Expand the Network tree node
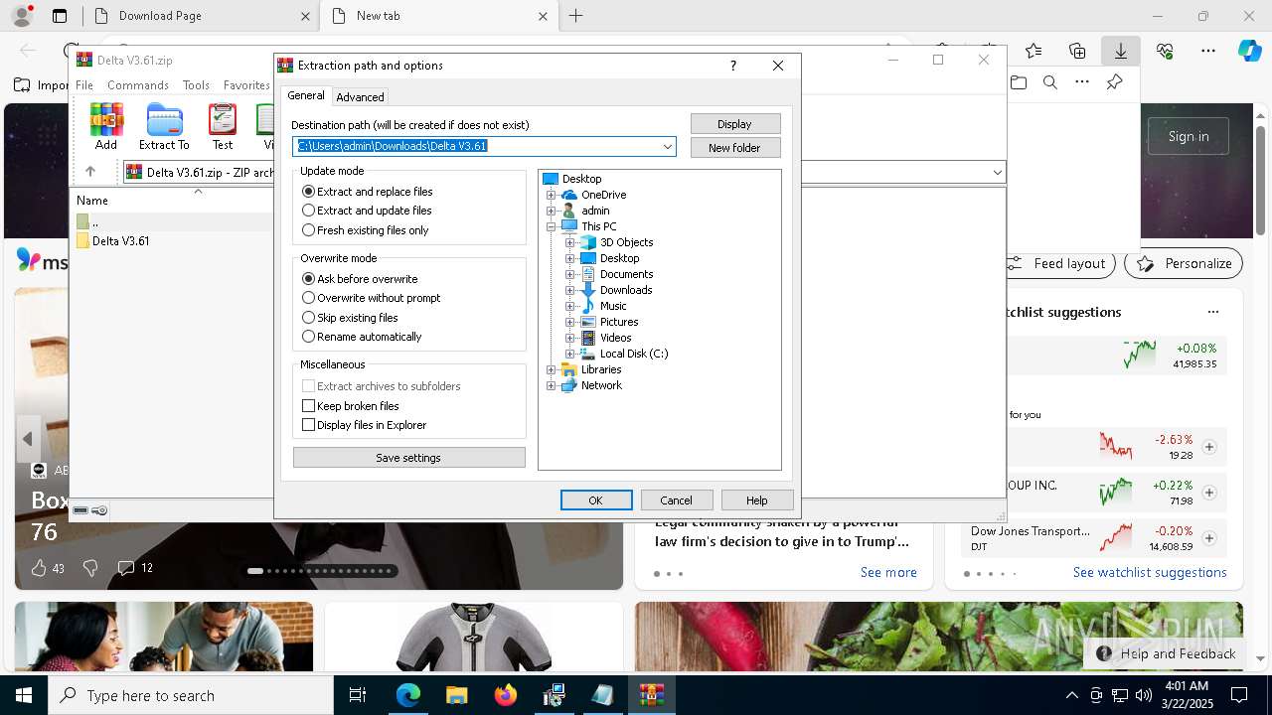This screenshot has height=715, width=1272. pyautogui.click(x=552, y=385)
